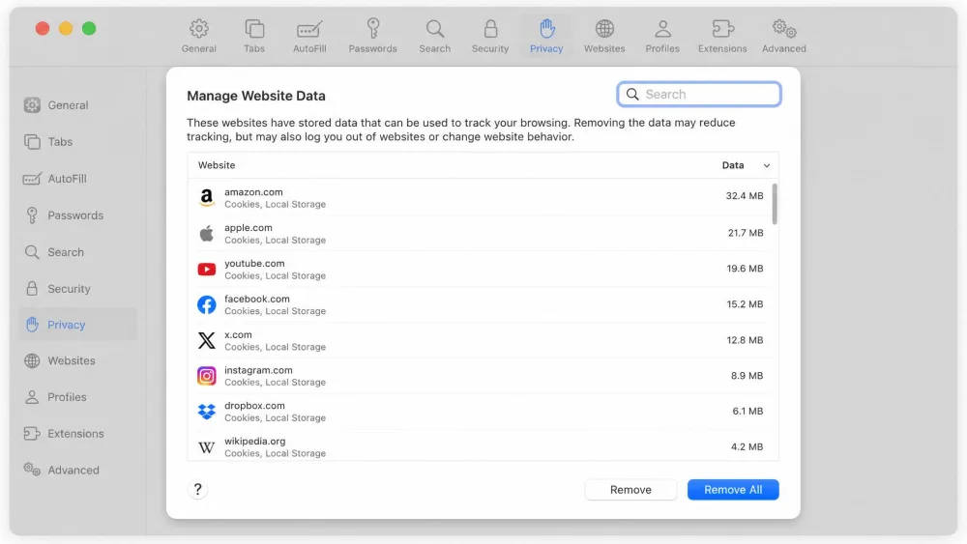The image size is (967, 544).
Task: Select Extensions in the left sidebar
Action: pyautogui.click(x=77, y=433)
